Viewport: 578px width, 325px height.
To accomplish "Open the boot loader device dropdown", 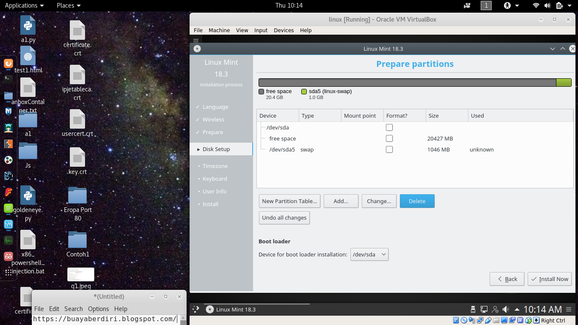I will (x=369, y=254).
